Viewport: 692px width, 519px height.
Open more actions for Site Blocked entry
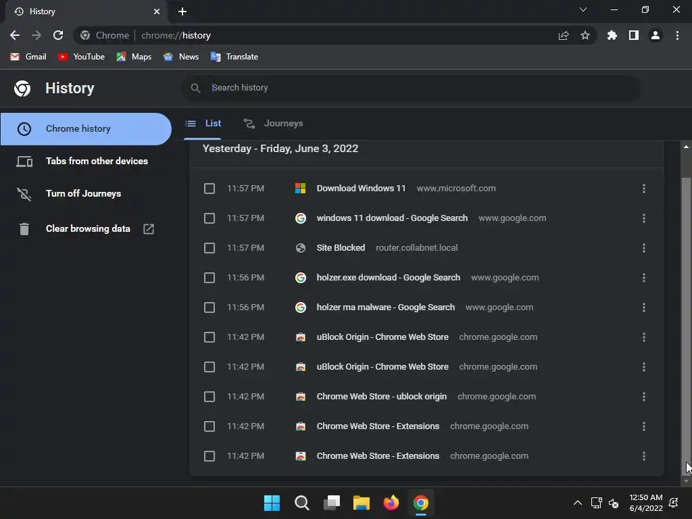pyautogui.click(x=644, y=248)
